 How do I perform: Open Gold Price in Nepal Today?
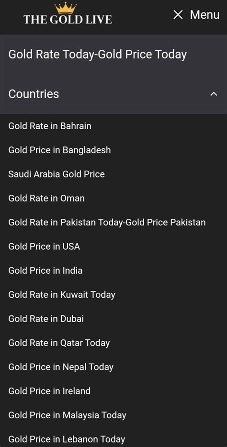pos(61,367)
